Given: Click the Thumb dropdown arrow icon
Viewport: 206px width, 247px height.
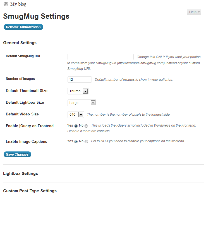Looking at the screenshot, I should [85, 91].
